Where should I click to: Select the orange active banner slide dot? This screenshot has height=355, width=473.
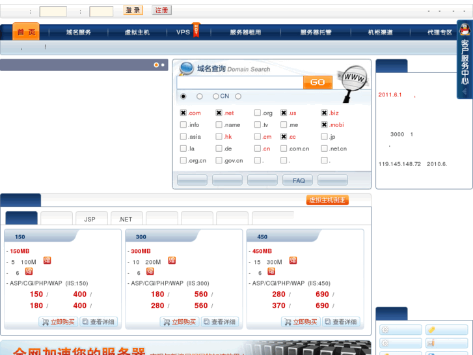(156, 65)
